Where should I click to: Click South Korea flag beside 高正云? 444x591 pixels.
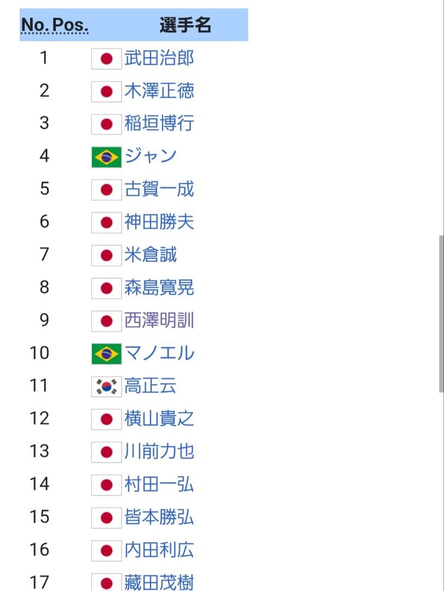tap(106, 387)
